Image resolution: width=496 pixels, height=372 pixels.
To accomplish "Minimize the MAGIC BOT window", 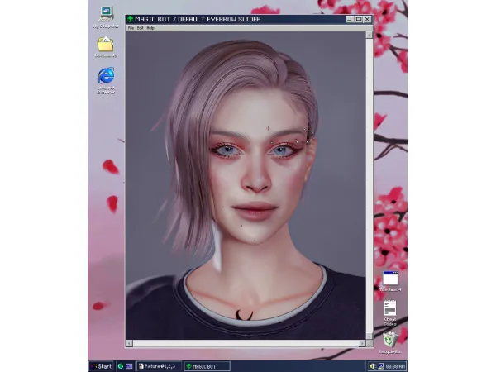I will pos(350,20).
